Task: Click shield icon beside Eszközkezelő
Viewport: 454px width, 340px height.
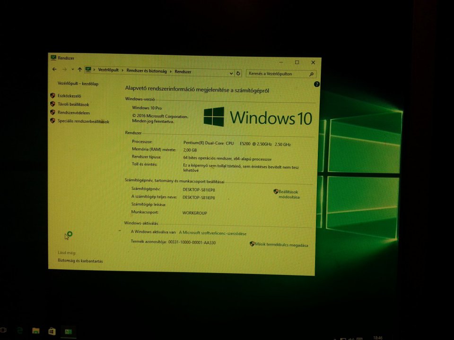Action: coord(52,95)
